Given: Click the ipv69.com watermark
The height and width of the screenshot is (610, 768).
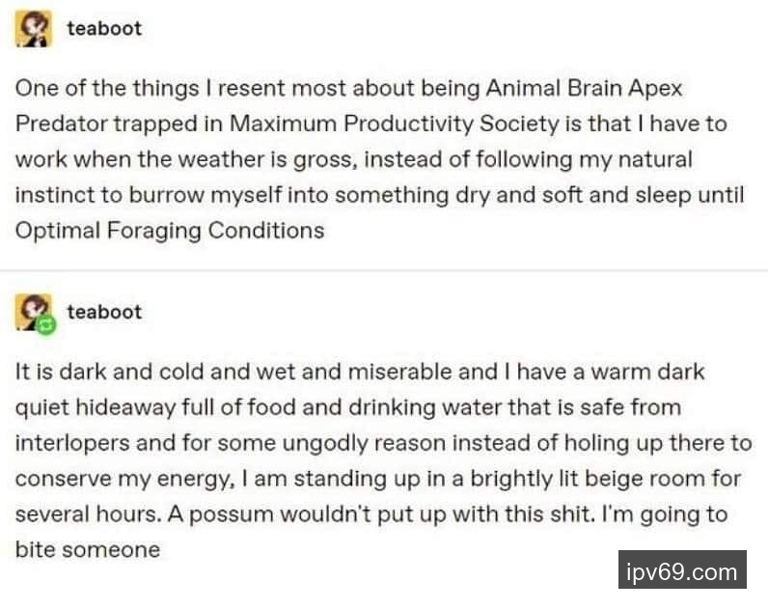Looking at the screenshot, I should 681,571.
